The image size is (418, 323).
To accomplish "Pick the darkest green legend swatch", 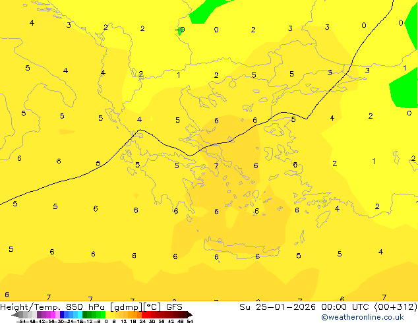I will pyautogui.click(x=85, y=314).
